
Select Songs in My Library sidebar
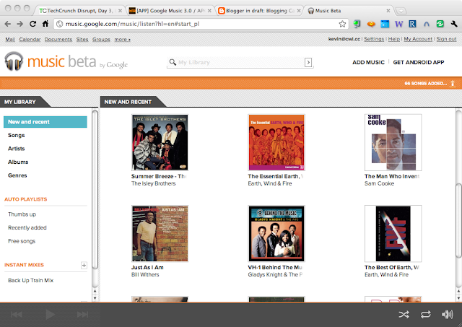point(16,135)
